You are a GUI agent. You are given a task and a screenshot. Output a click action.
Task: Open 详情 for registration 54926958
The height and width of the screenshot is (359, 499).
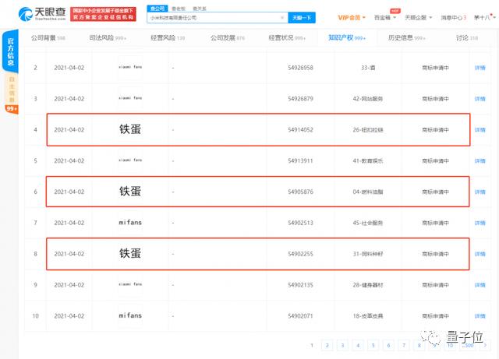pos(480,68)
